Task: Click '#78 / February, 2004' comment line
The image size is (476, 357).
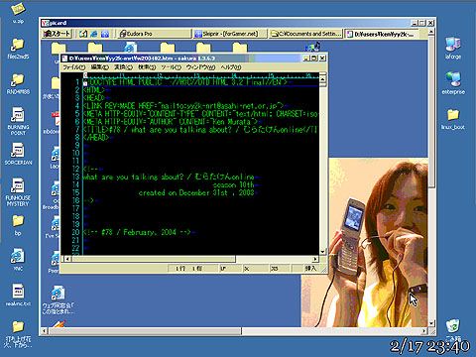Action: 137,232
